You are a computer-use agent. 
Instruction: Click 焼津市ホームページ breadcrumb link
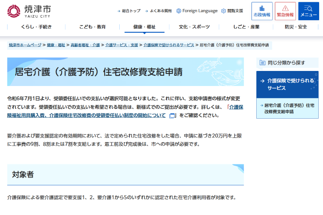(x=25, y=45)
